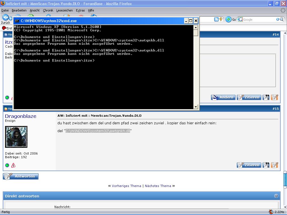Open the Lesezeichen menu
Screen dimensions: 287x215
(64, 10)
